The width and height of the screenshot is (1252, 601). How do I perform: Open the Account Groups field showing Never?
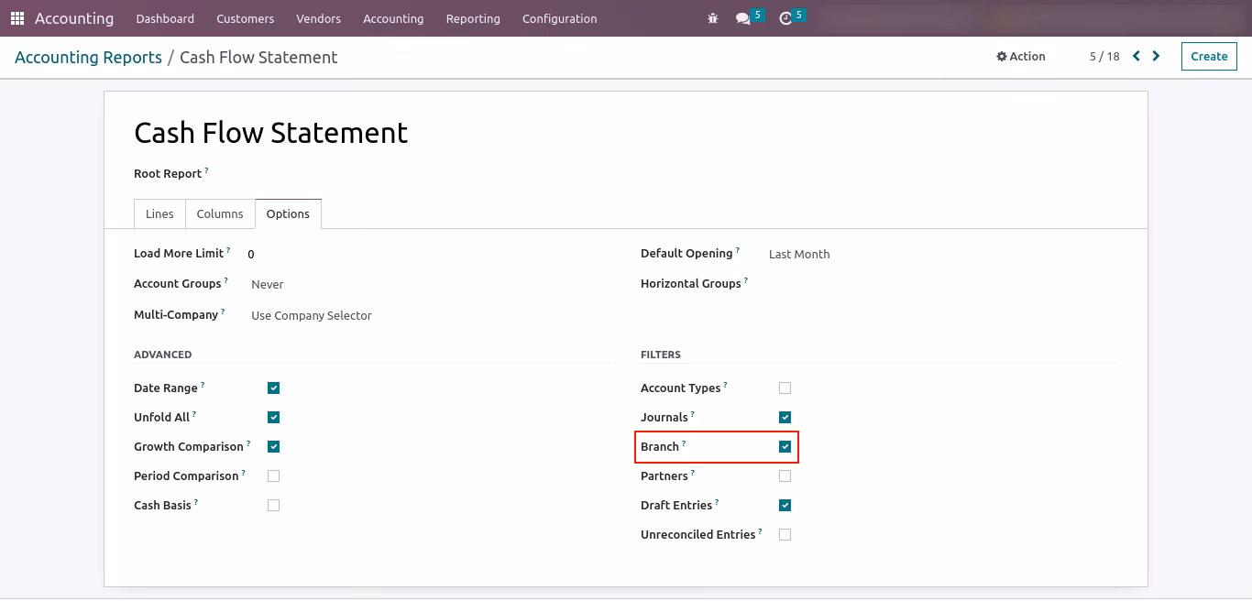268,284
